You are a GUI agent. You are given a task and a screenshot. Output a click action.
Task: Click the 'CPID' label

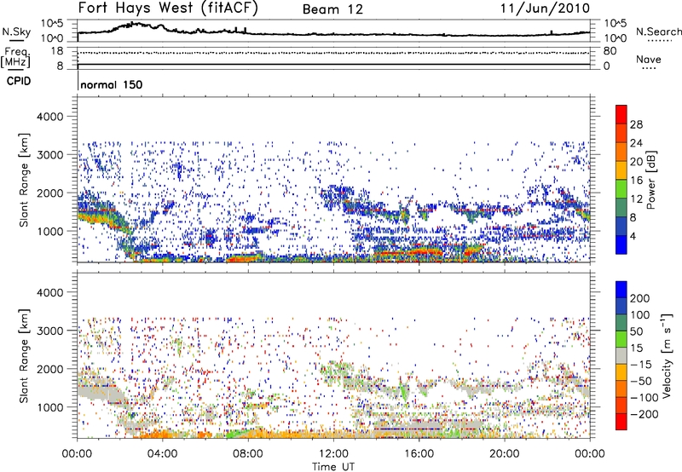click(x=19, y=81)
